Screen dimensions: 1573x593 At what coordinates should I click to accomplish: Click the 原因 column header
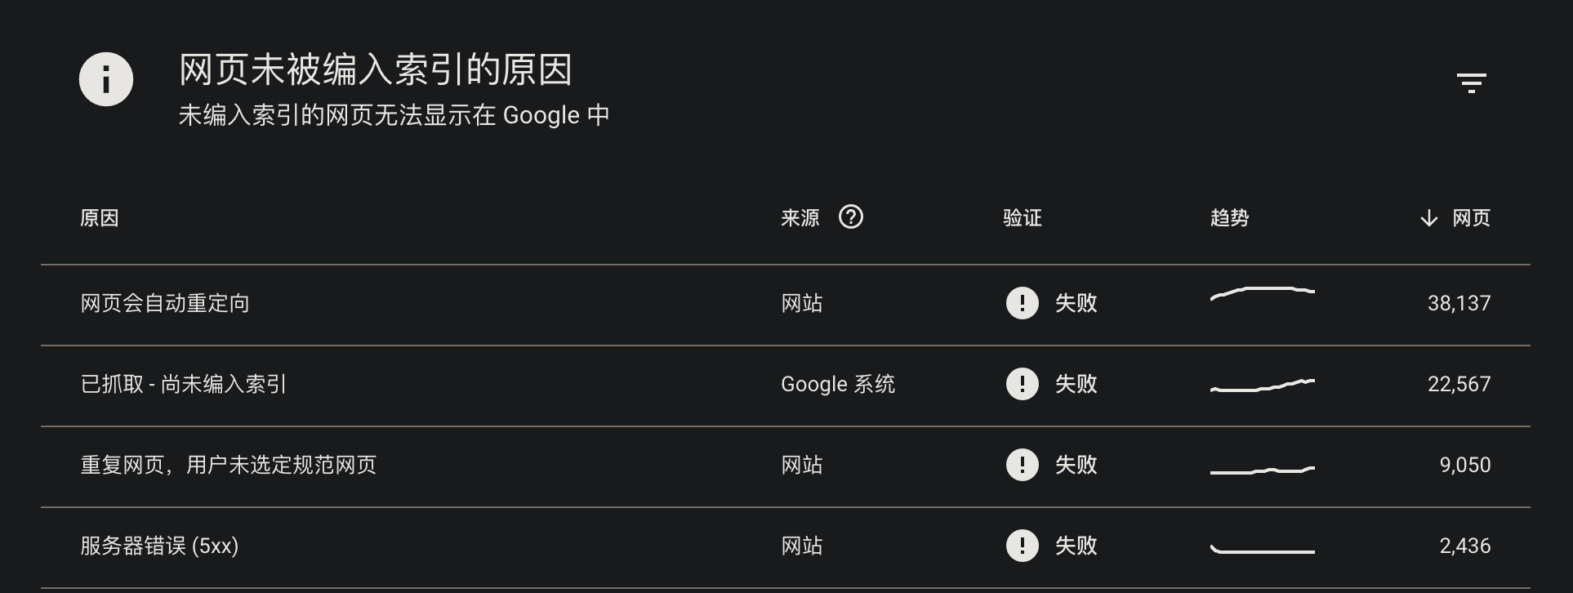100,218
